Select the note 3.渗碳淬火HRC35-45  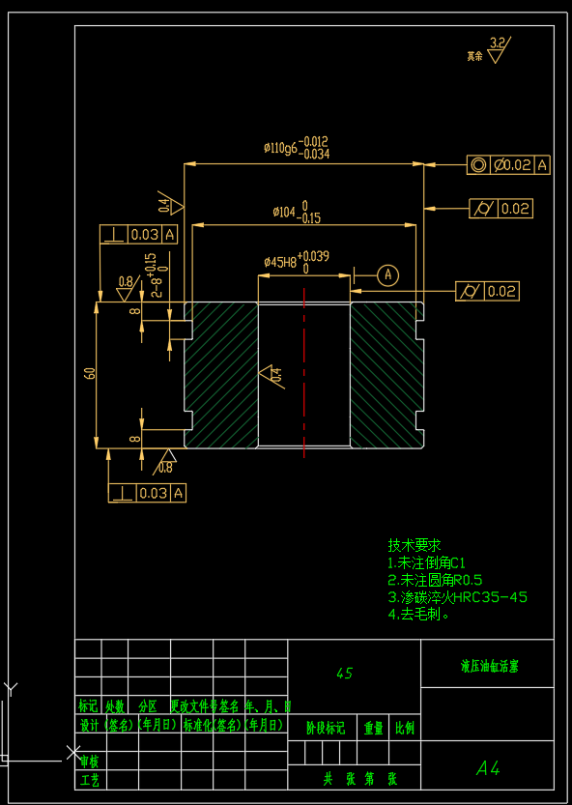(457, 597)
